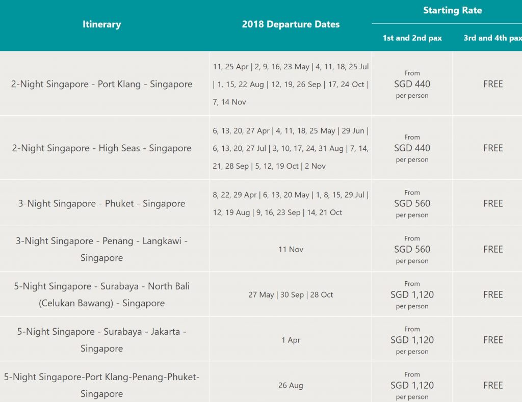
Task: Click the Itinerary column header
Action: coord(101,24)
